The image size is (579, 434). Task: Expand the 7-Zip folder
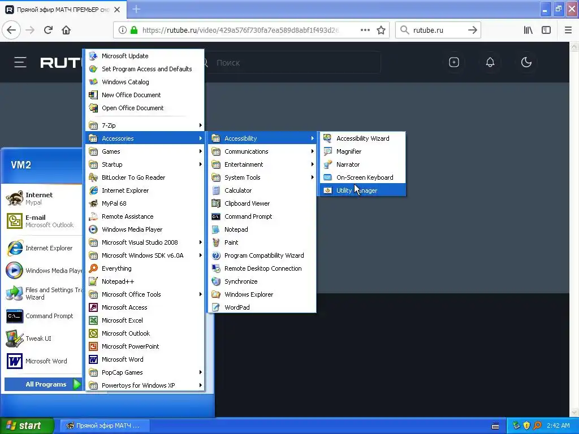click(x=145, y=125)
